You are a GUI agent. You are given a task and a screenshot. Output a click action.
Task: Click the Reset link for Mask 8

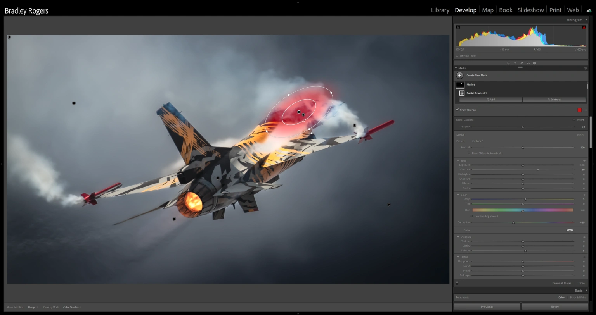click(x=580, y=135)
